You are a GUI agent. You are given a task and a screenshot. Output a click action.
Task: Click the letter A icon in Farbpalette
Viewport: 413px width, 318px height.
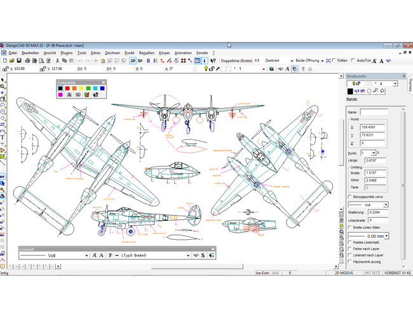click(x=69, y=95)
